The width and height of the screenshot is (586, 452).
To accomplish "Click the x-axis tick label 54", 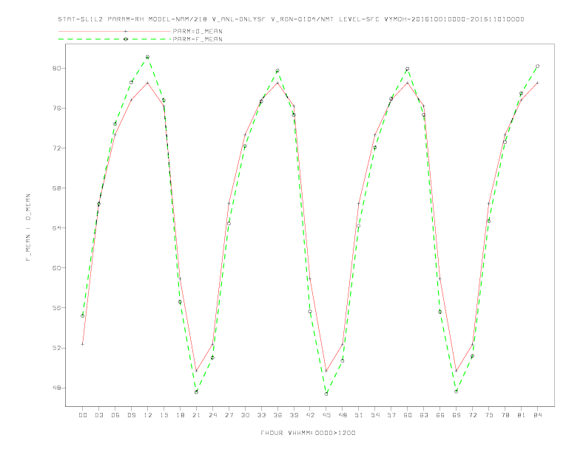I will point(375,415).
